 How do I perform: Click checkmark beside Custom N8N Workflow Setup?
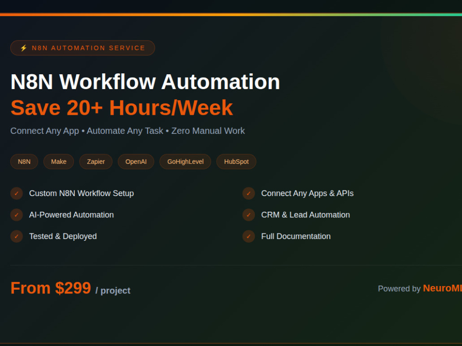[17, 193]
